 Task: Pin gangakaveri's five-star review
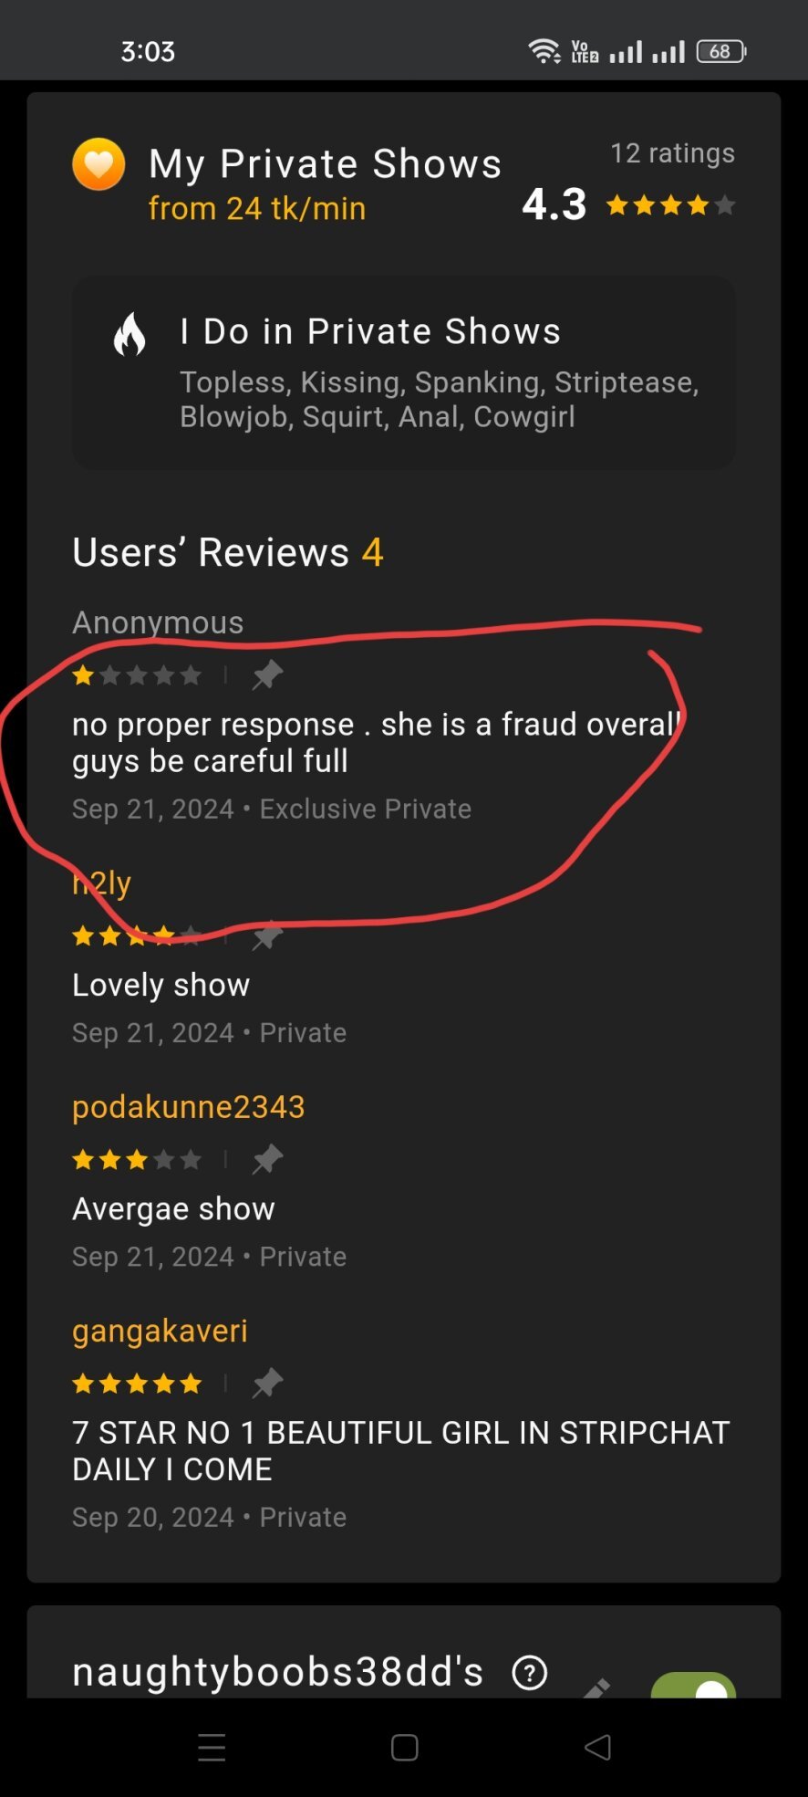[267, 1384]
